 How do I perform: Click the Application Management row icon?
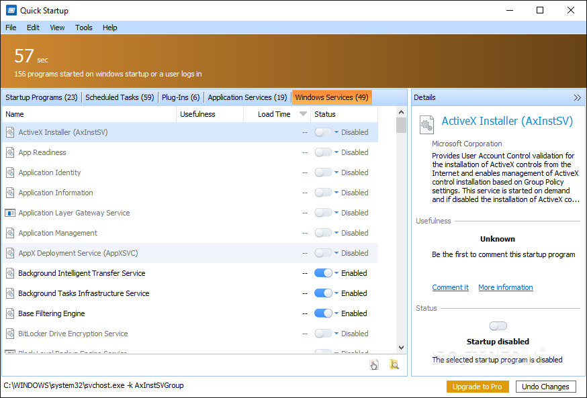(x=10, y=233)
